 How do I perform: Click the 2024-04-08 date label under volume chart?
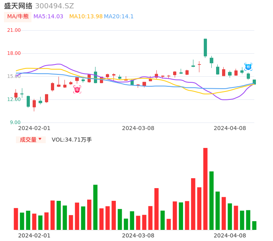[230, 235]
